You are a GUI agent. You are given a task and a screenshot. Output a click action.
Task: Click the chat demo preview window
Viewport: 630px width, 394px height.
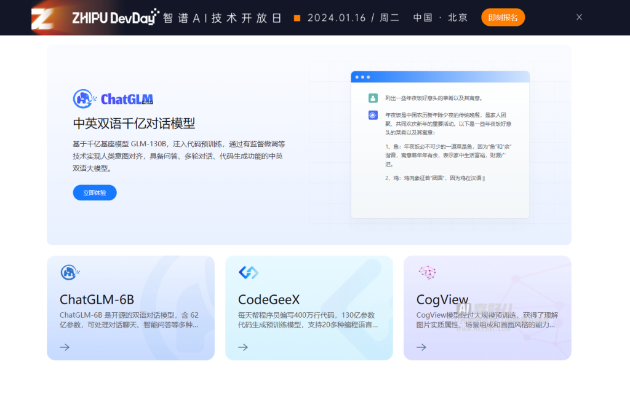tap(440, 144)
